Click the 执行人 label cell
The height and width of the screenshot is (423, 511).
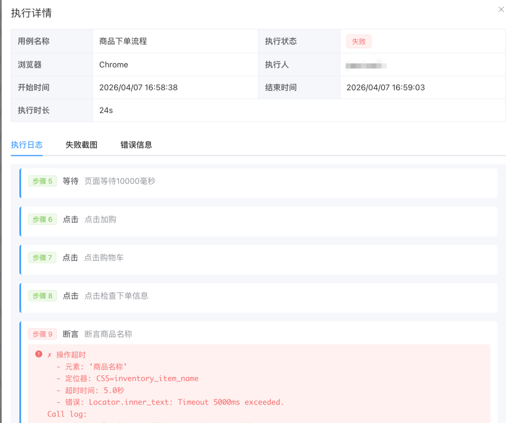coord(299,64)
